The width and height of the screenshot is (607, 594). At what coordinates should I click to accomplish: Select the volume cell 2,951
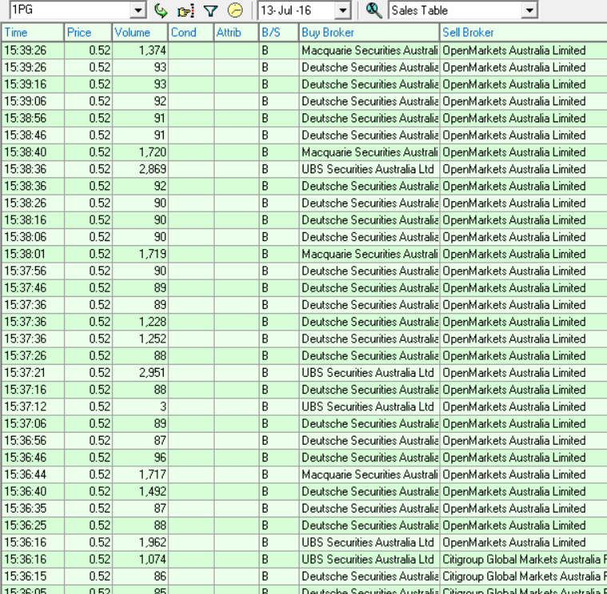140,373
